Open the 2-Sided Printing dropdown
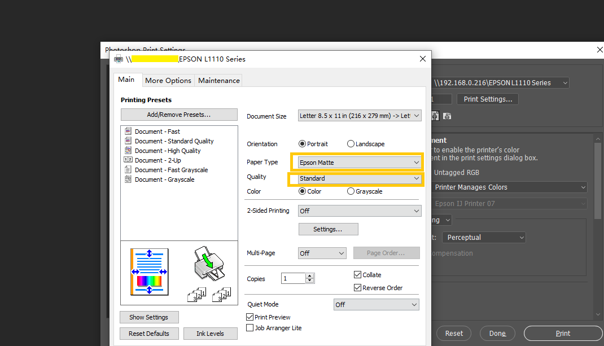 (x=360, y=211)
